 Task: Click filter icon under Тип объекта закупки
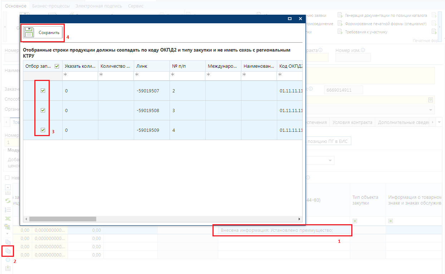(x=355, y=221)
